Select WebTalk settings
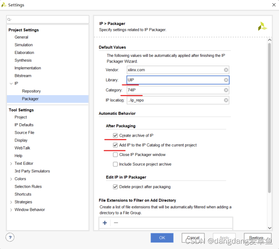The width and height of the screenshot is (279, 249). (x=22, y=148)
